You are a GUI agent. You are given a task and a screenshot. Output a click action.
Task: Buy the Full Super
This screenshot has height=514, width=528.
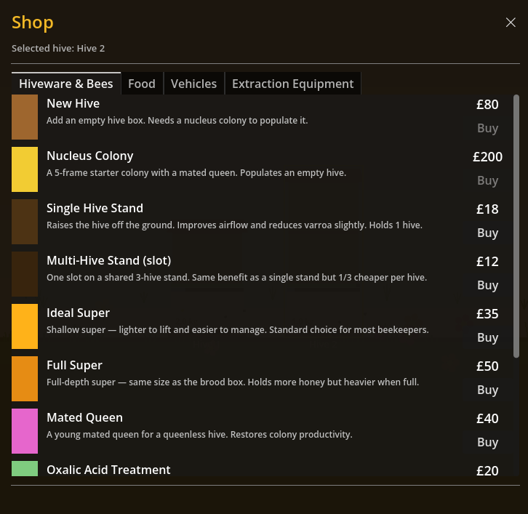pos(487,390)
